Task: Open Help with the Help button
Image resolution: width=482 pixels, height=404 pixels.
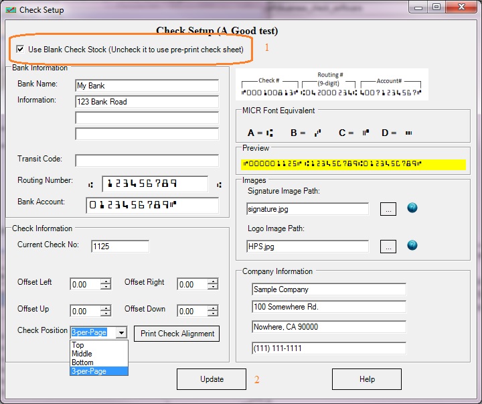Action: [367, 379]
